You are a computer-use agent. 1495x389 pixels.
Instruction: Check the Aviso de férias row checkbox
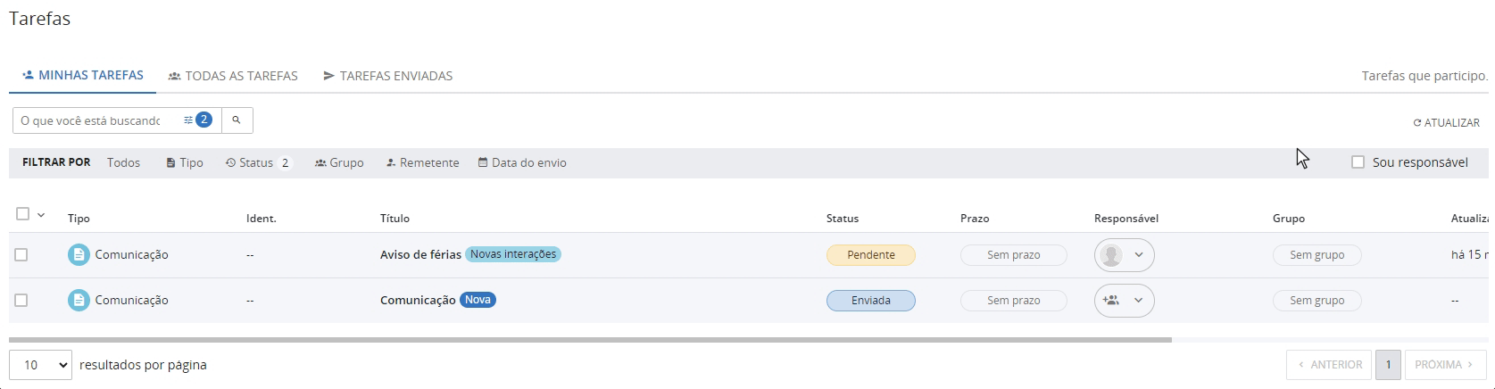pos(21,255)
